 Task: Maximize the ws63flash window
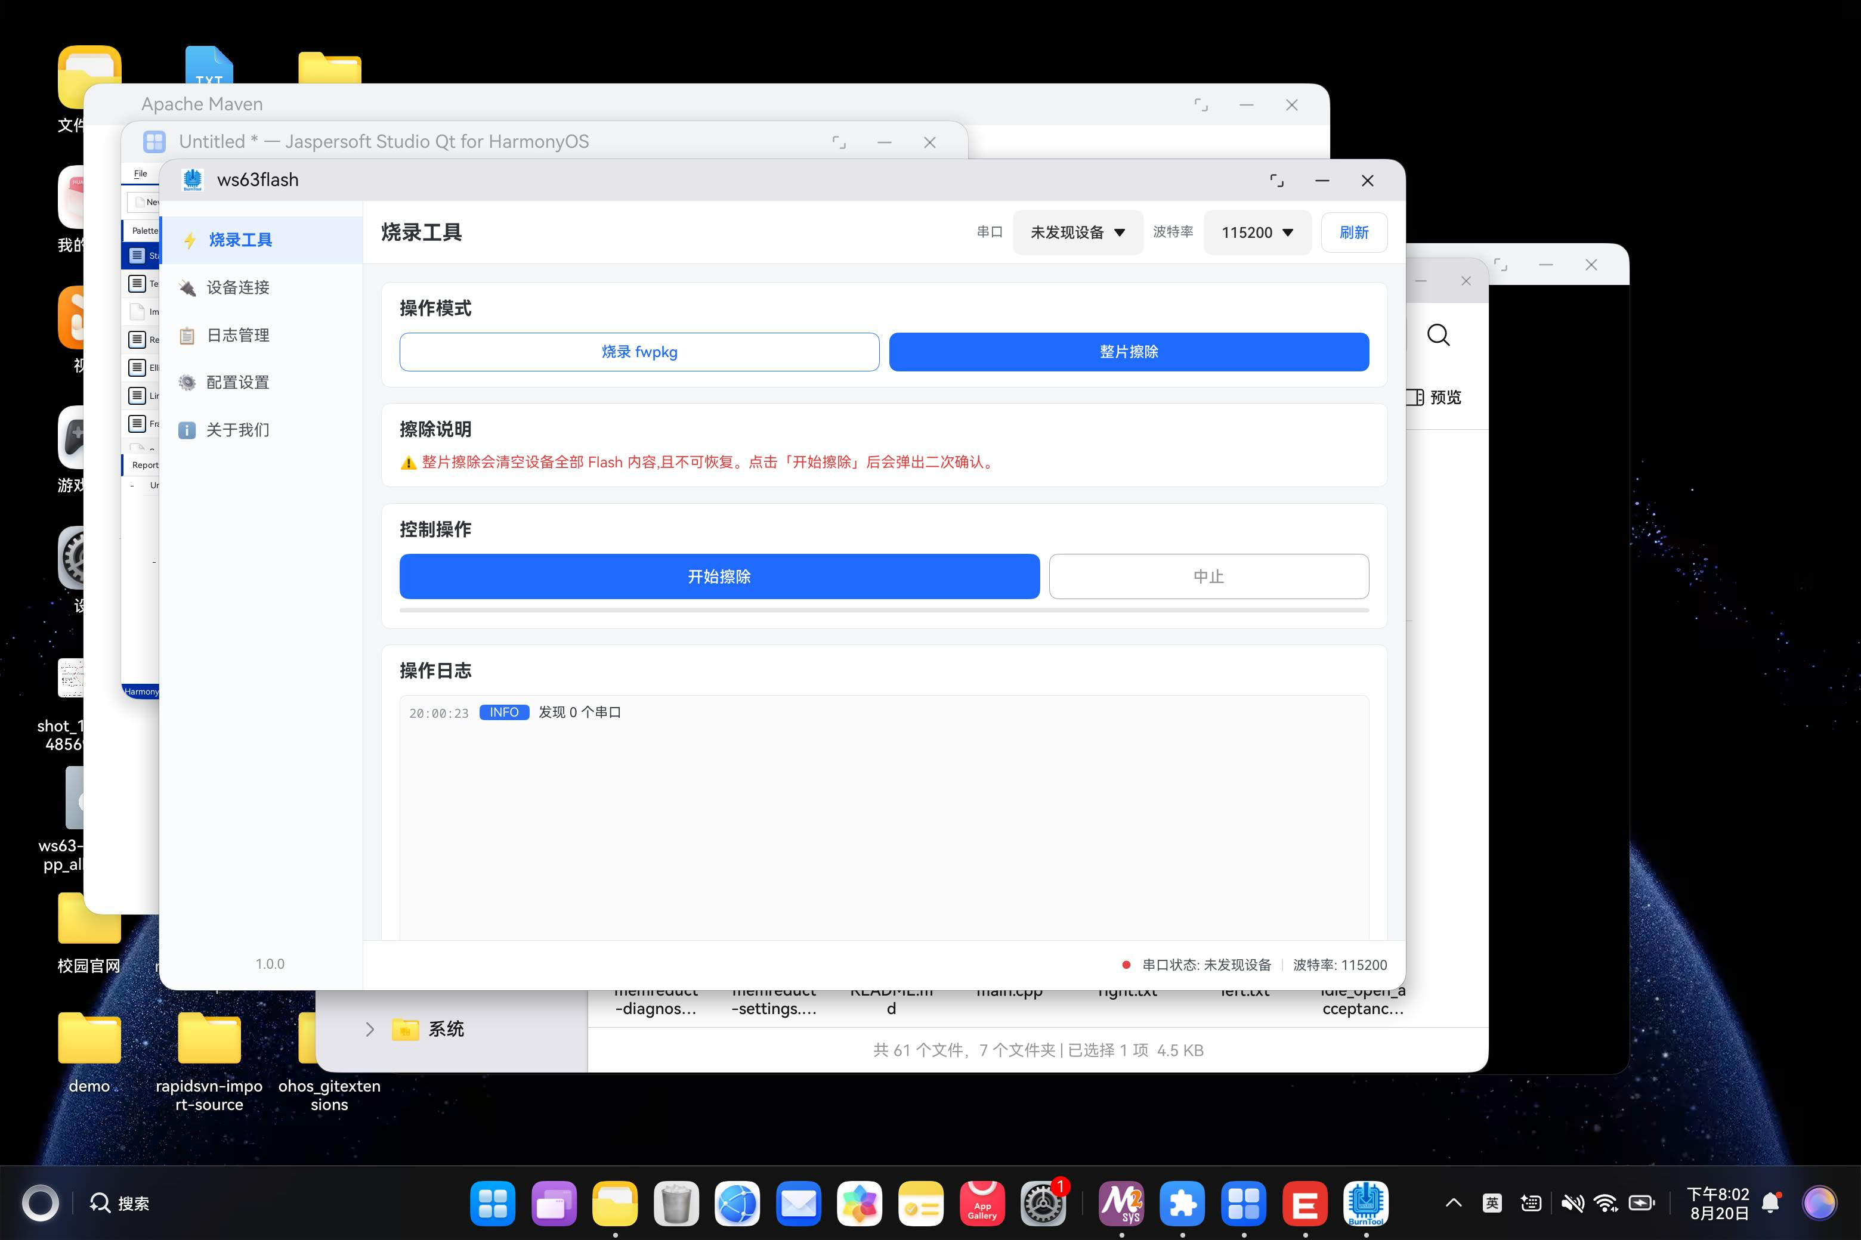pyautogui.click(x=1277, y=180)
